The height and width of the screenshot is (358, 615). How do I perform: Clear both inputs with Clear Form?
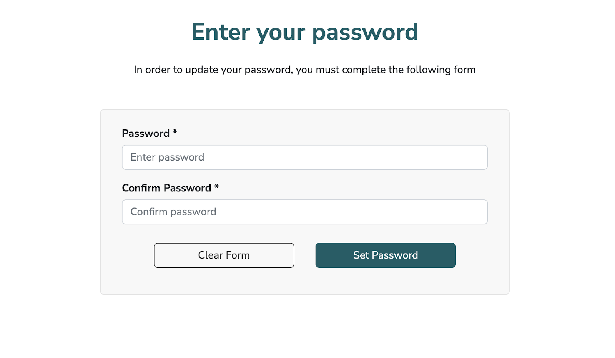(x=224, y=255)
